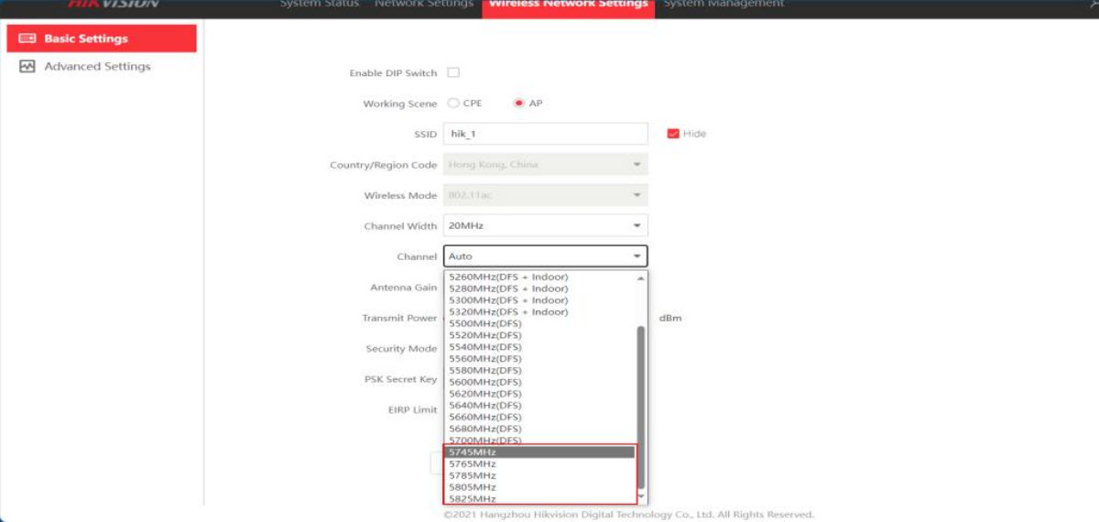Image resolution: width=1099 pixels, height=522 pixels.
Task: Enable the DIP Switch checkbox
Action: (x=452, y=73)
